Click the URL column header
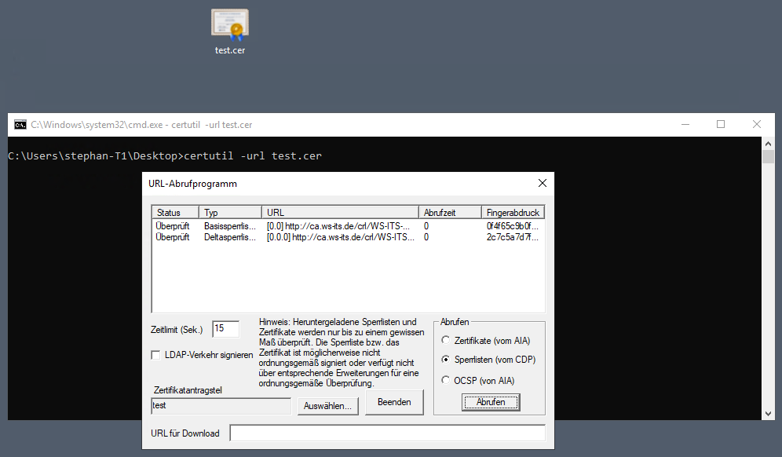 tap(340, 213)
